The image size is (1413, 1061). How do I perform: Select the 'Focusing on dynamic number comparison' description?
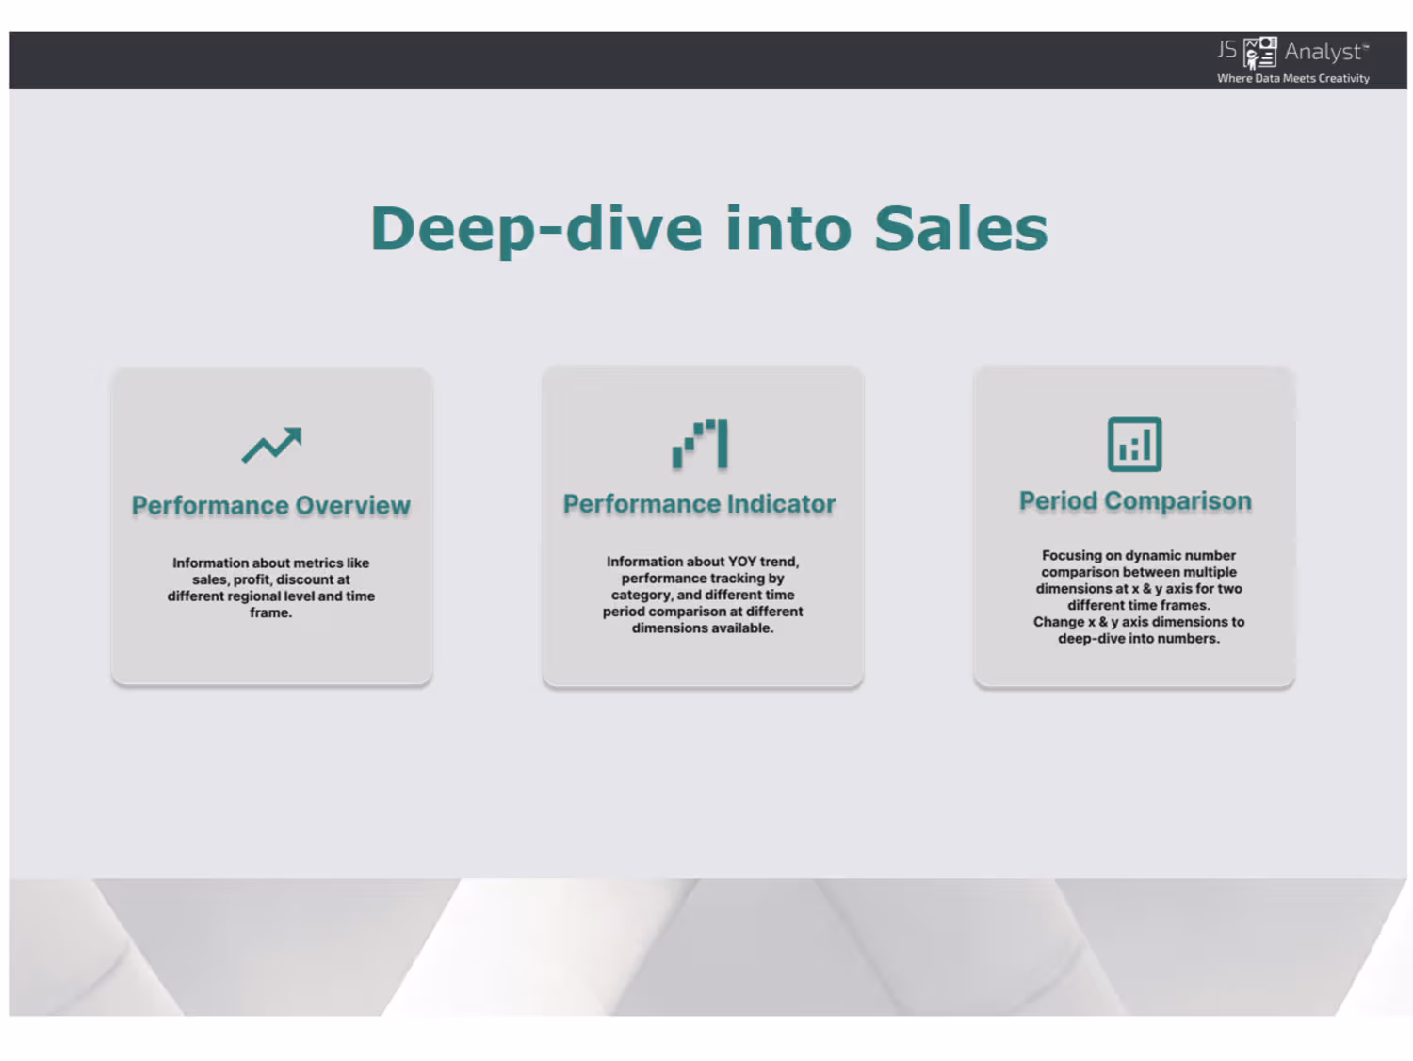click(x=1139, y=596)
